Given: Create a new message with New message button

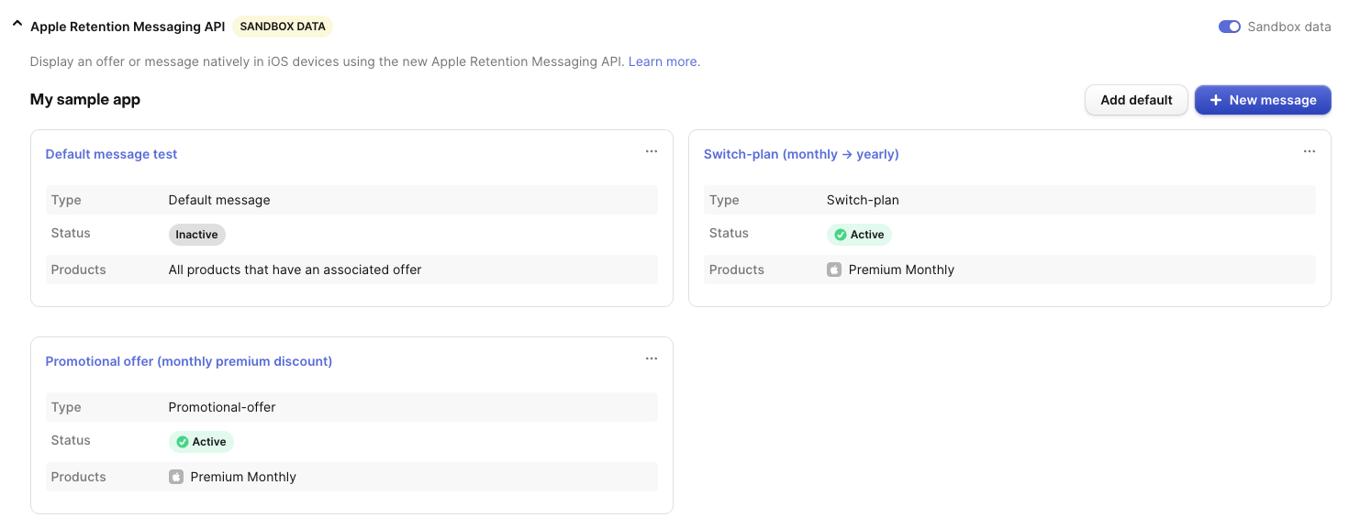Looking at the screenshot, I should pyautogui.click(x=1262, y=100).
